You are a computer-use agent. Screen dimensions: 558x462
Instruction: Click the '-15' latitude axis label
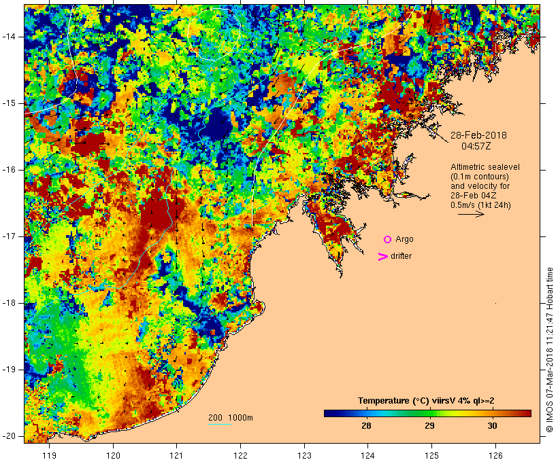coord(9,103)
